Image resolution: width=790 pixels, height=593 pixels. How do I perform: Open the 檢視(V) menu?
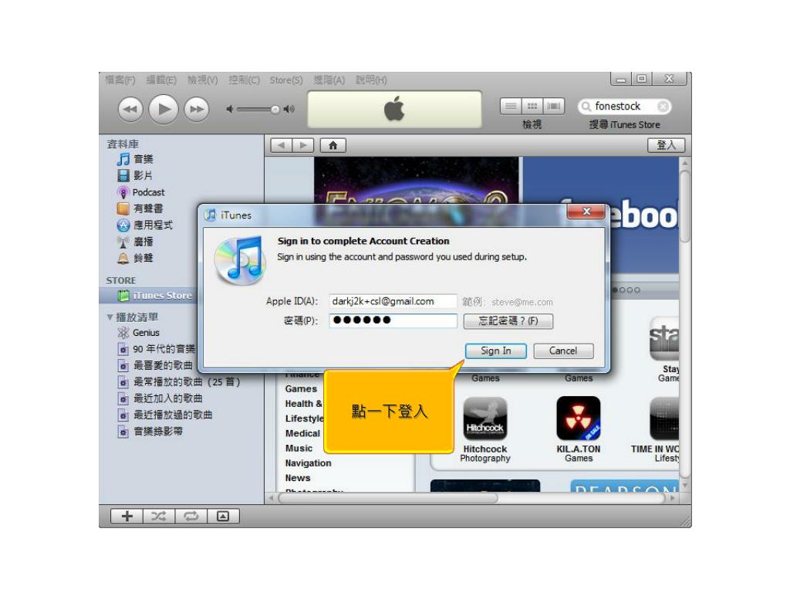[202, 80]
